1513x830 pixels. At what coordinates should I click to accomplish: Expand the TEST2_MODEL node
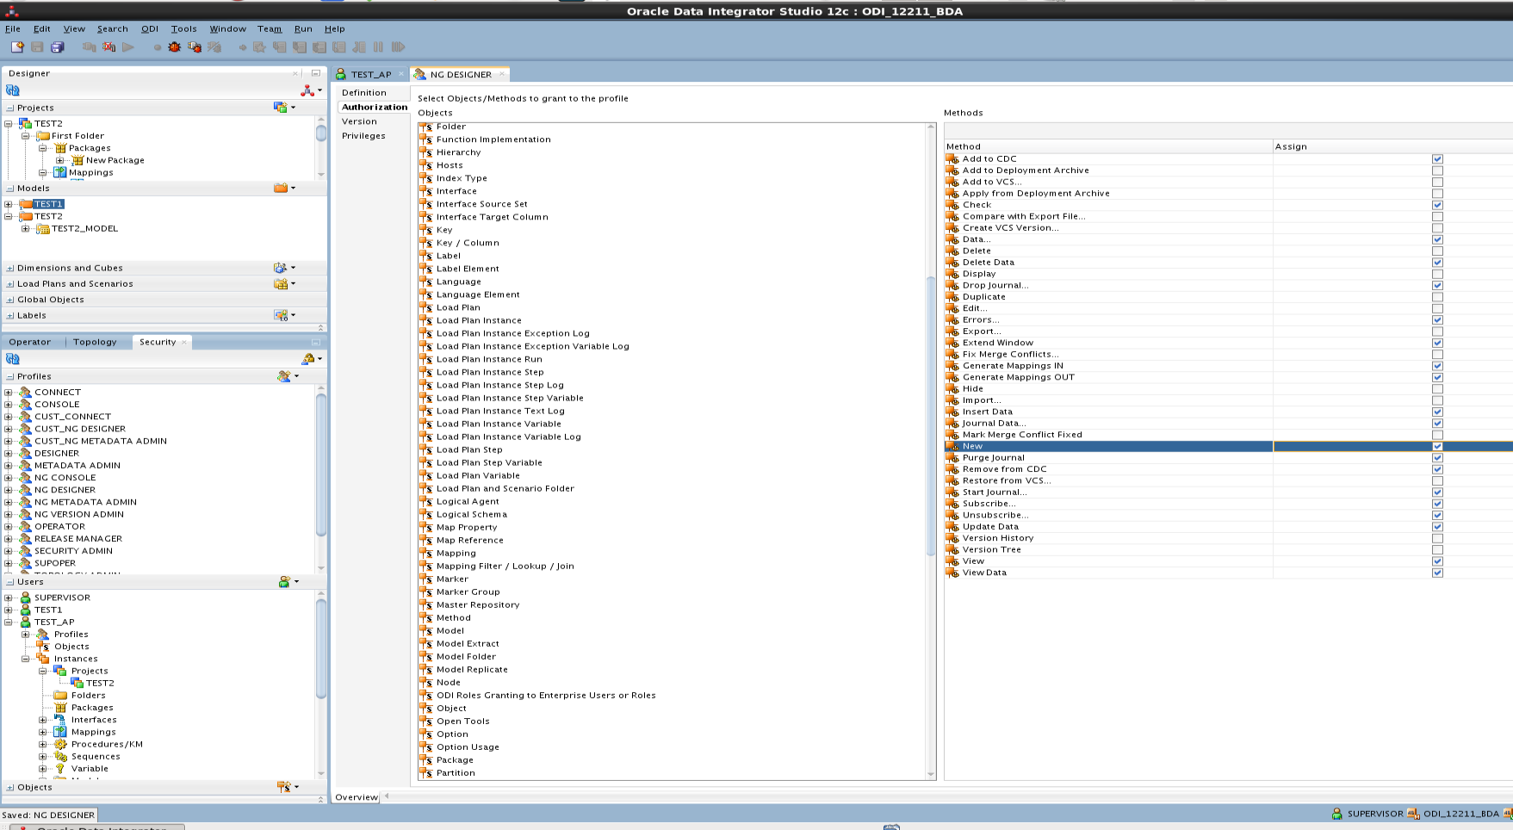click(26, 229)
